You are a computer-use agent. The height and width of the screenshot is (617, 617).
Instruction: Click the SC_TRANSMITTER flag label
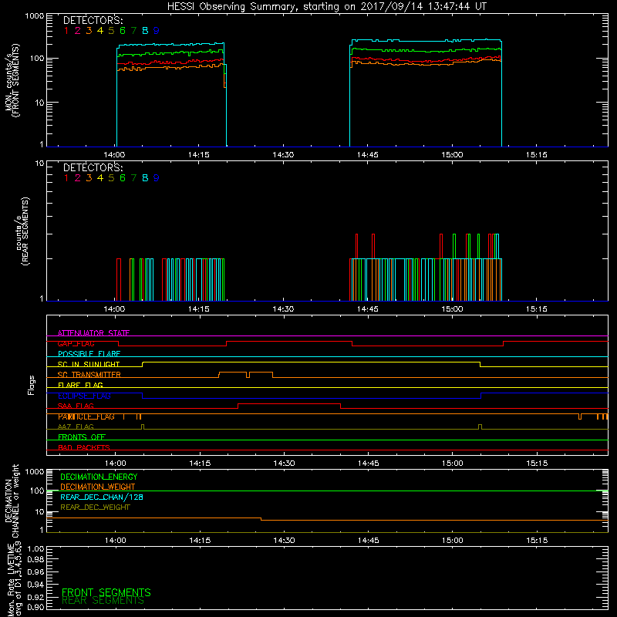(89, 375)
